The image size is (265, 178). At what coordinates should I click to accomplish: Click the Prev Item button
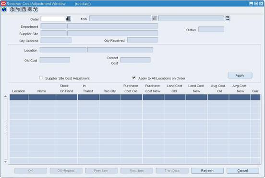pos(101,171)
